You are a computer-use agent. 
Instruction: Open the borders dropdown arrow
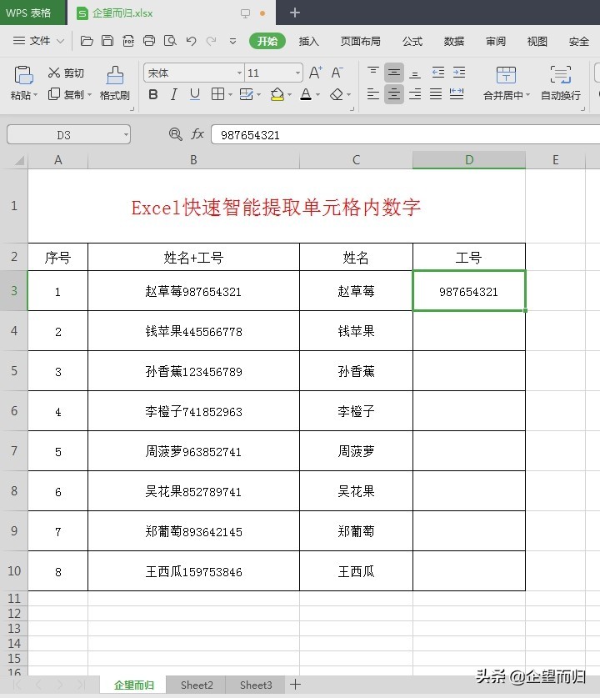(x=230, y=95)
